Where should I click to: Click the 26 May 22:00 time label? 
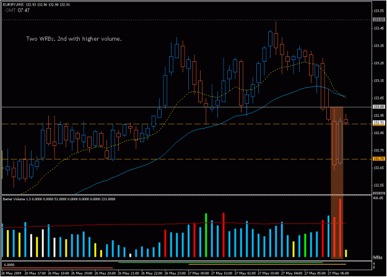point(151,273)
